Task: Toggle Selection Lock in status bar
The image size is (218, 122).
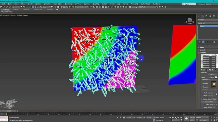Action: [x=121, y=118]
